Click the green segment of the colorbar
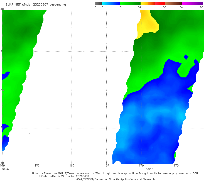Screen dimensions: 206x181 point(130,3)
